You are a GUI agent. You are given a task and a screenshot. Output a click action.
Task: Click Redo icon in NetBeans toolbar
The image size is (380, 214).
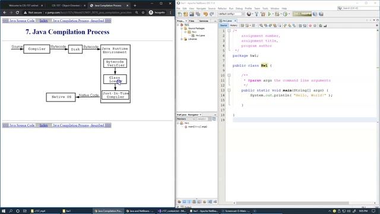point(211,14)
